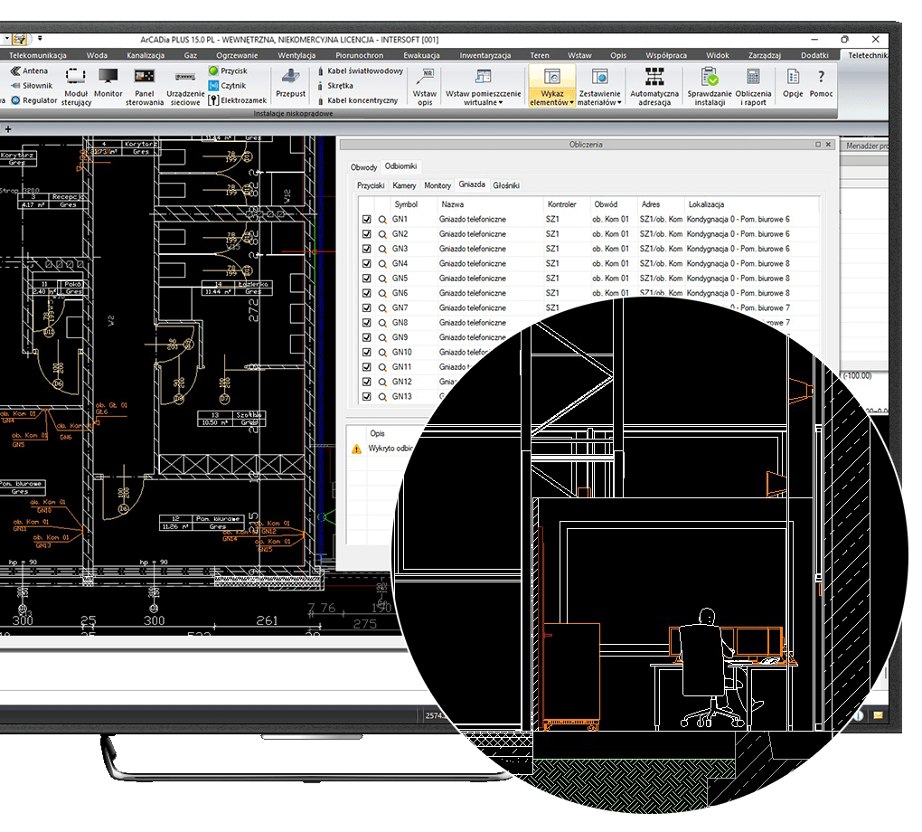
Task: Add a Moduł sterujący element
Action: pyautogui.click(x=76, y=86)
